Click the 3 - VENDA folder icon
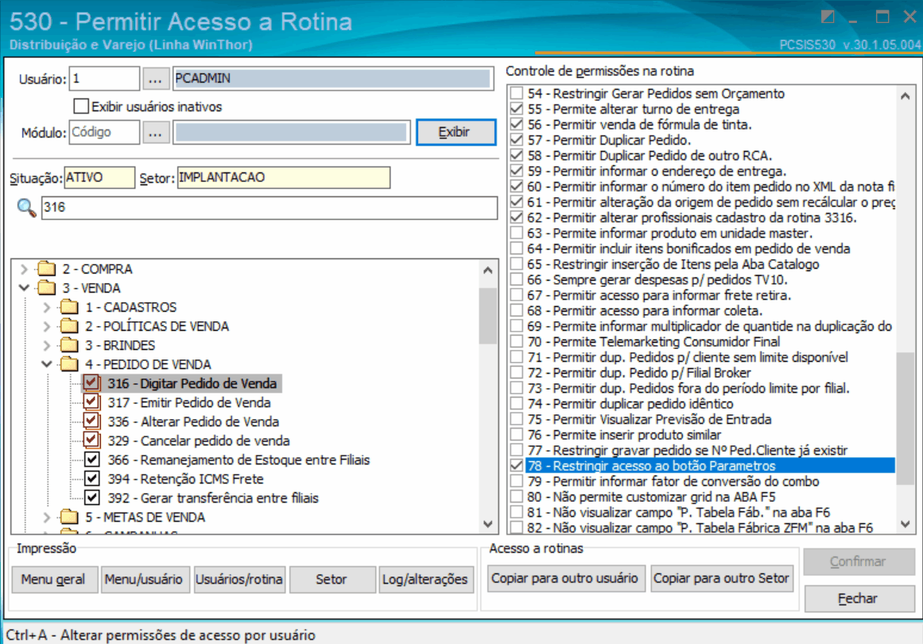 point(46,288)
